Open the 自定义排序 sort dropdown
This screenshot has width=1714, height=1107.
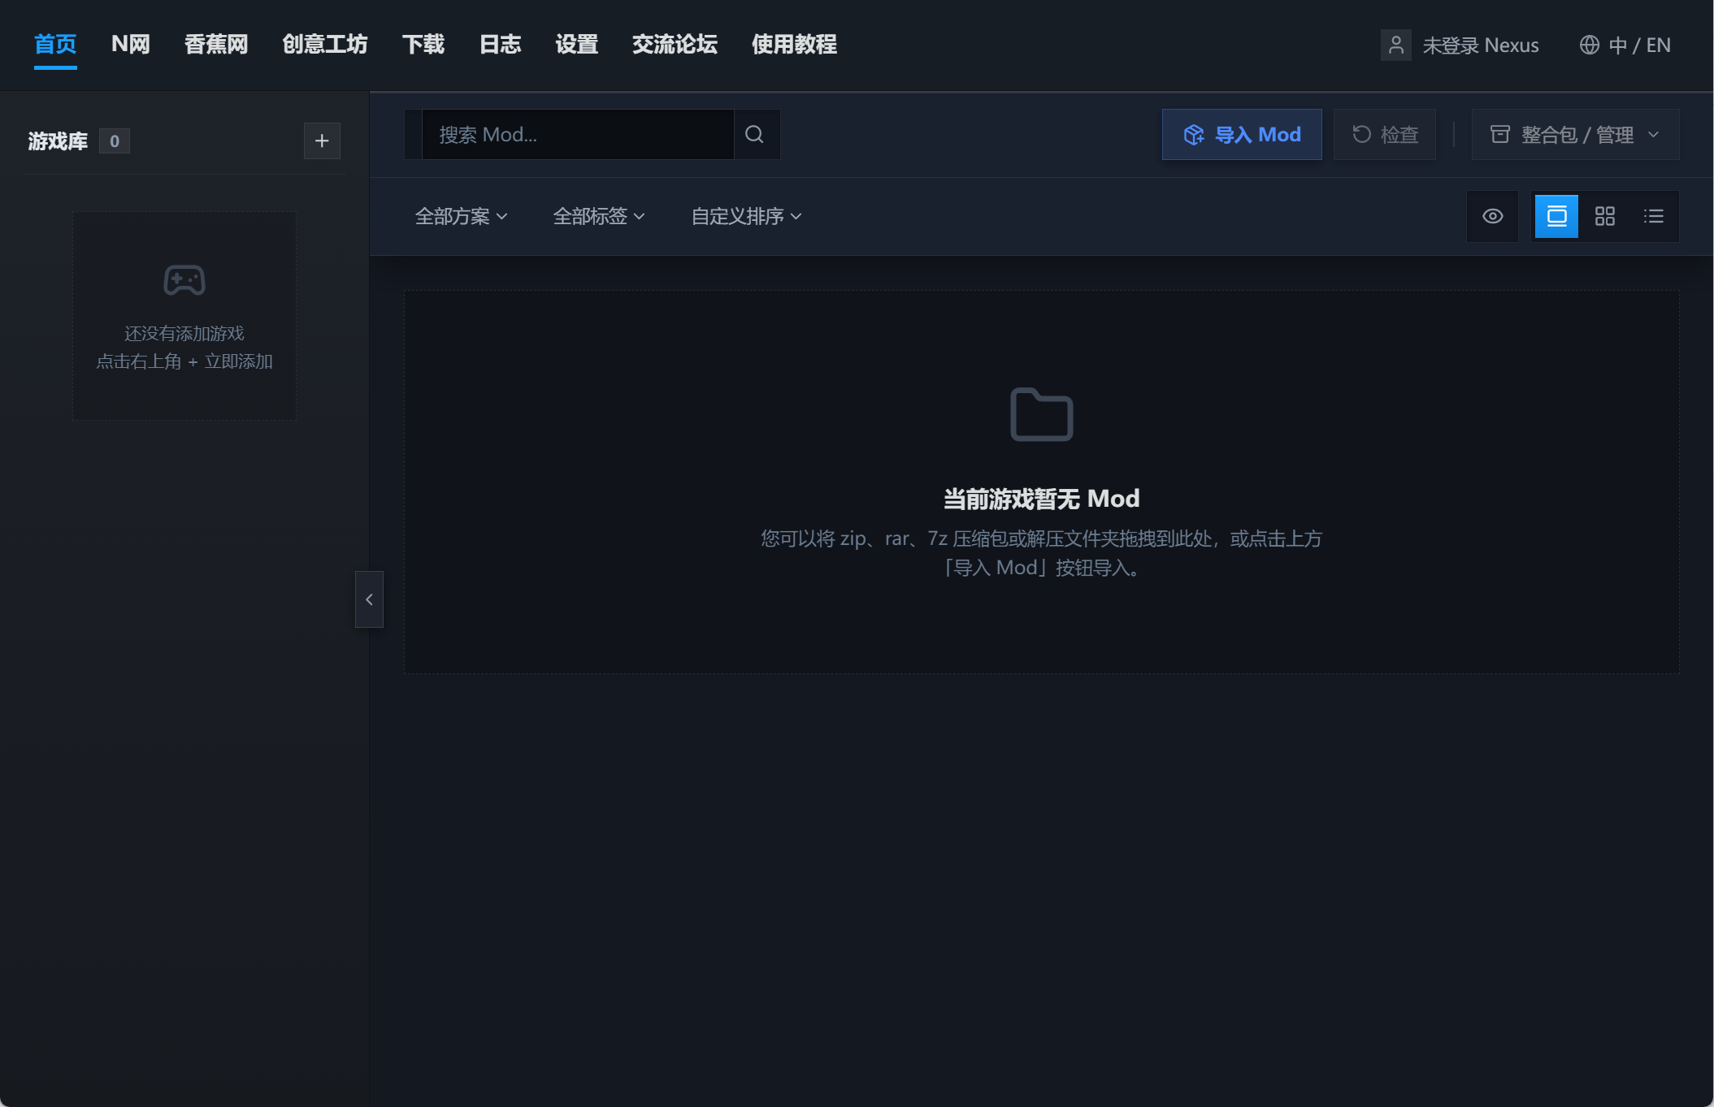746,216
